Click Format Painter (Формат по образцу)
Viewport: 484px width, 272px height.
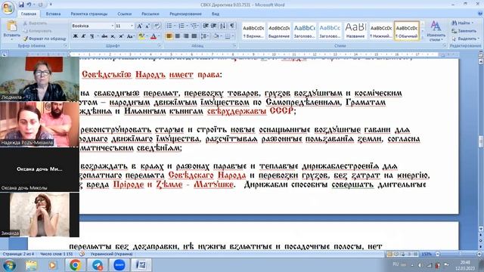pyautogui.click(x=45, y=39)
